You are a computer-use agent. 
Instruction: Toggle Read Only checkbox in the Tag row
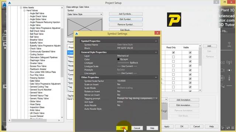tap(173, 87)
